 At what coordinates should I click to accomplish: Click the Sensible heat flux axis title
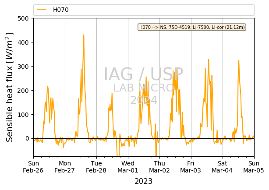click(x=10, y=88)
